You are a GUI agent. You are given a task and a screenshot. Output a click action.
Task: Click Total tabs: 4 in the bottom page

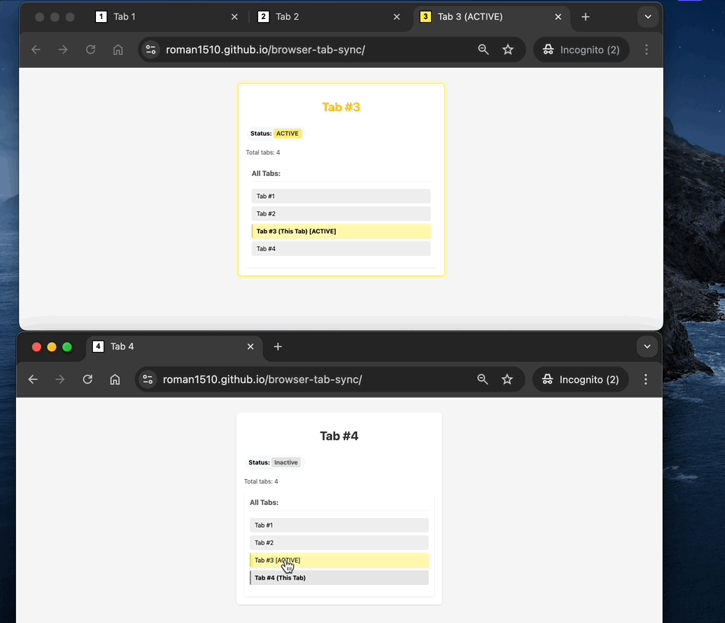coord(260,481)
